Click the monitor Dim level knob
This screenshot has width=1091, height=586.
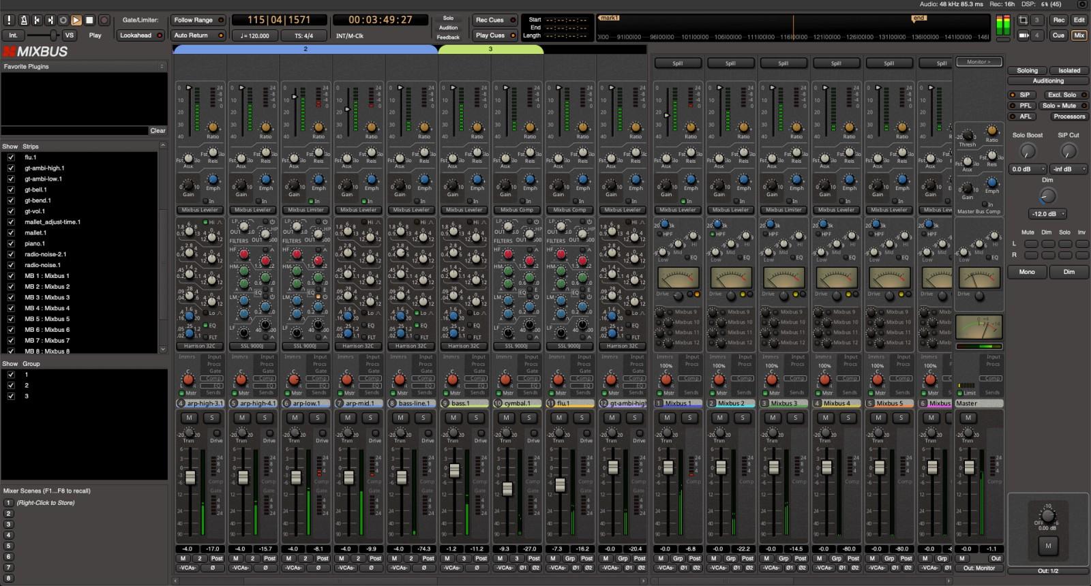[1047, 196]
